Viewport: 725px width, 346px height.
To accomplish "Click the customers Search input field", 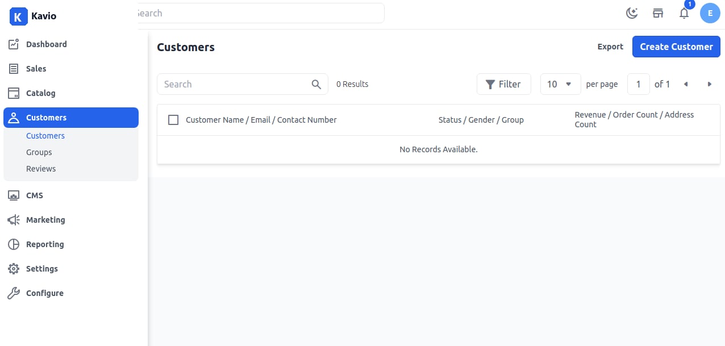I will [234, 84].
